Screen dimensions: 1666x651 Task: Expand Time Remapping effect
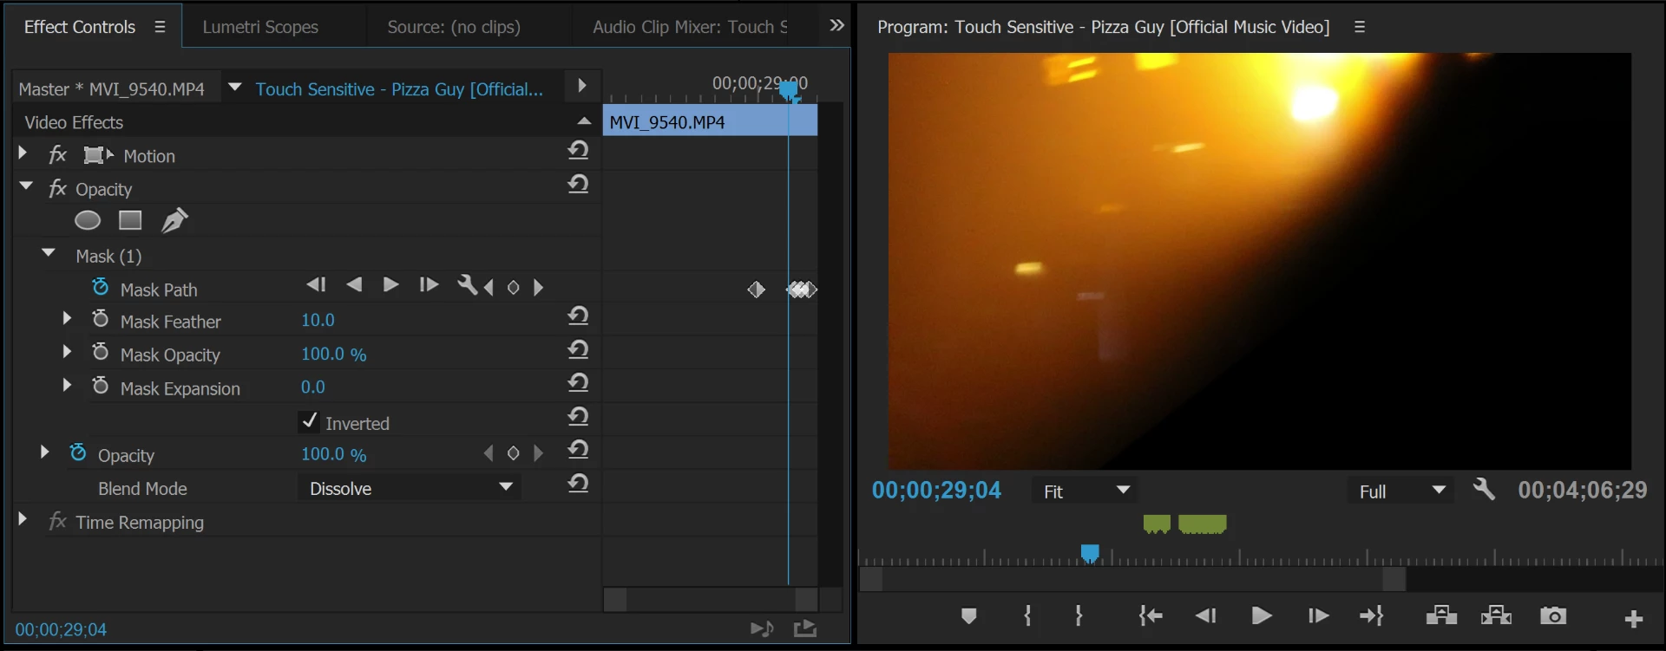coord(23,519)
